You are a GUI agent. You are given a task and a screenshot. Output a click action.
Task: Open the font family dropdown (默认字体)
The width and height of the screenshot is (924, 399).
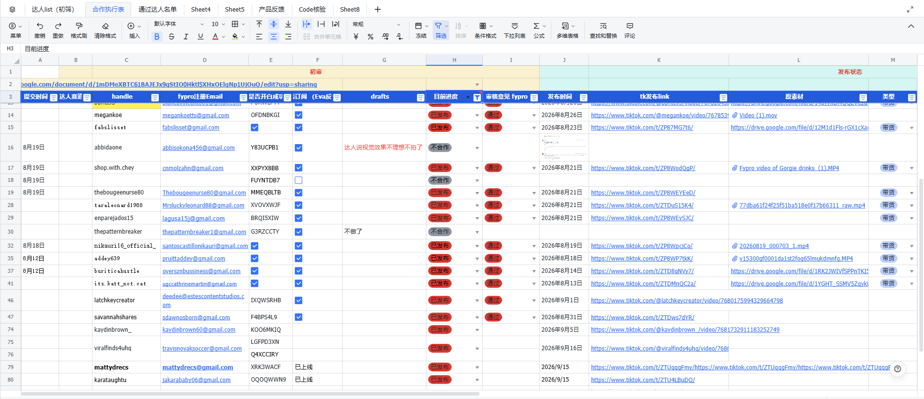179,24
